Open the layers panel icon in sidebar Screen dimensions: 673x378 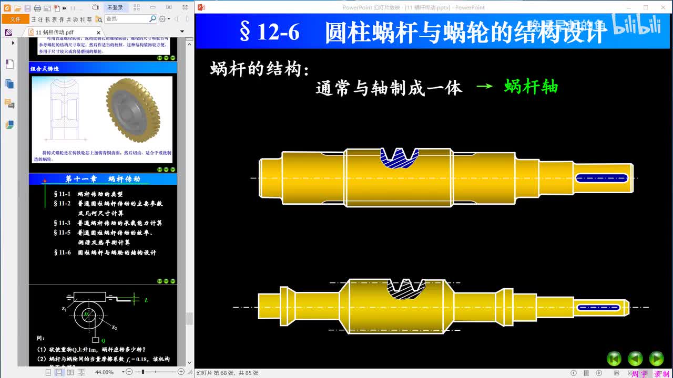tap(9, 124)
